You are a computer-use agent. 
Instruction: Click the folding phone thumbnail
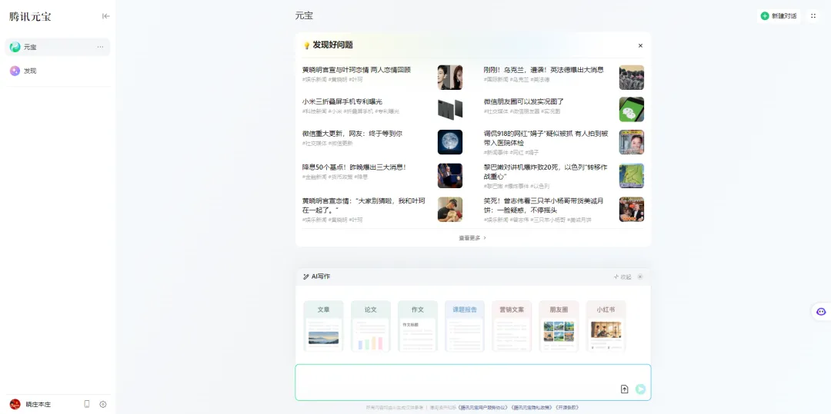[450, 109]
